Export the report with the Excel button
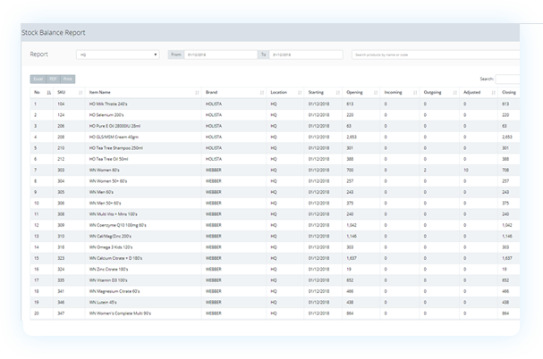This screenshot has height=359, width=543. [38, 79]
